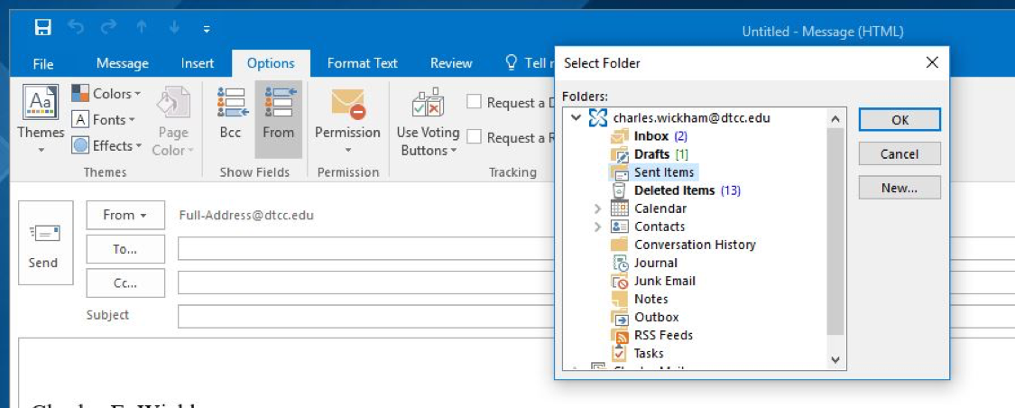Click the Save icon in quick access toolbar

click(42, 28)
